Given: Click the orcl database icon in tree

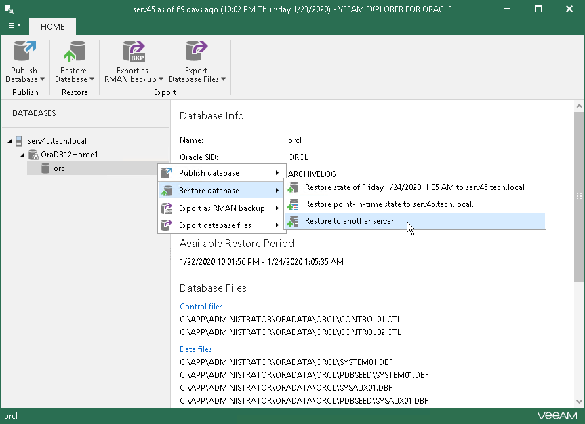Looking at the screenshot, I should pos(45,168).
